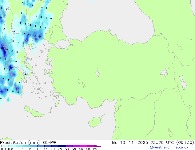195x150 pixels.
Task: Pick the 1–2 mm legend color swatch
Action: pos(19,146)
